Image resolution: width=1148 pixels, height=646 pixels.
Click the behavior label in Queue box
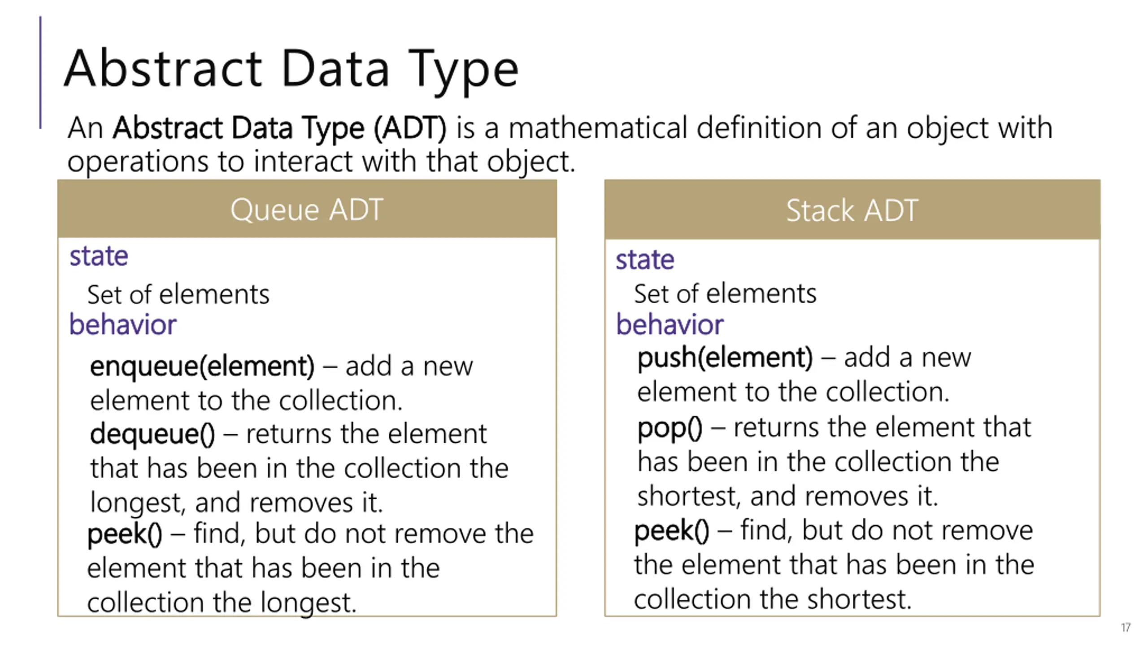pos(123,324)
